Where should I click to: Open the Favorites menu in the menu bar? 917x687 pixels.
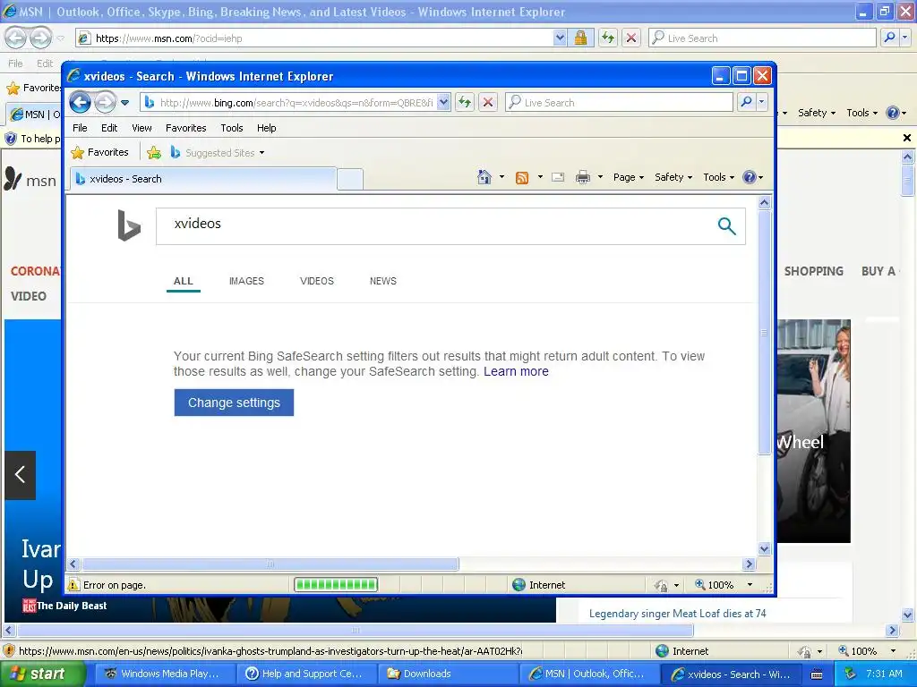click(186, 128)
